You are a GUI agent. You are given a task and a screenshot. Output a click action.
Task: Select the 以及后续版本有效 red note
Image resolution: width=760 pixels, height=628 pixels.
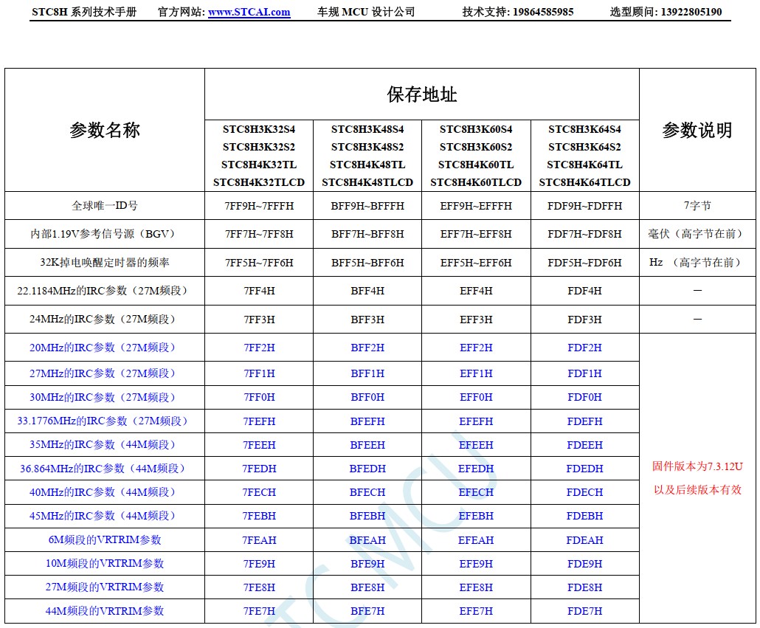pos(697,490)
